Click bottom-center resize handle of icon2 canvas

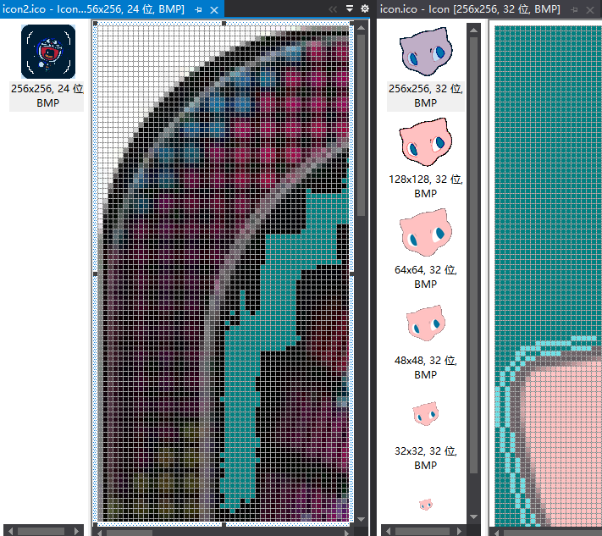point(224,524)
